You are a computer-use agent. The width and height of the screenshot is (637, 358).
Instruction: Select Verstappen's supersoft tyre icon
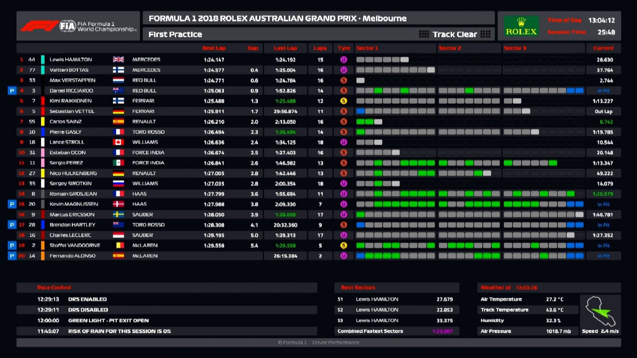pos(344,80)
